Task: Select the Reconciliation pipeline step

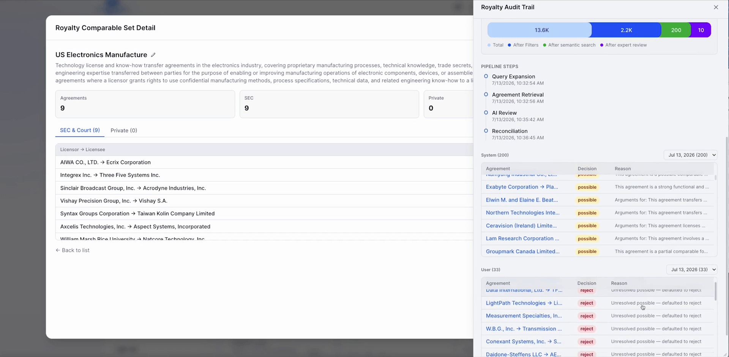Action: pyautogui.click(x=510, y=131)
